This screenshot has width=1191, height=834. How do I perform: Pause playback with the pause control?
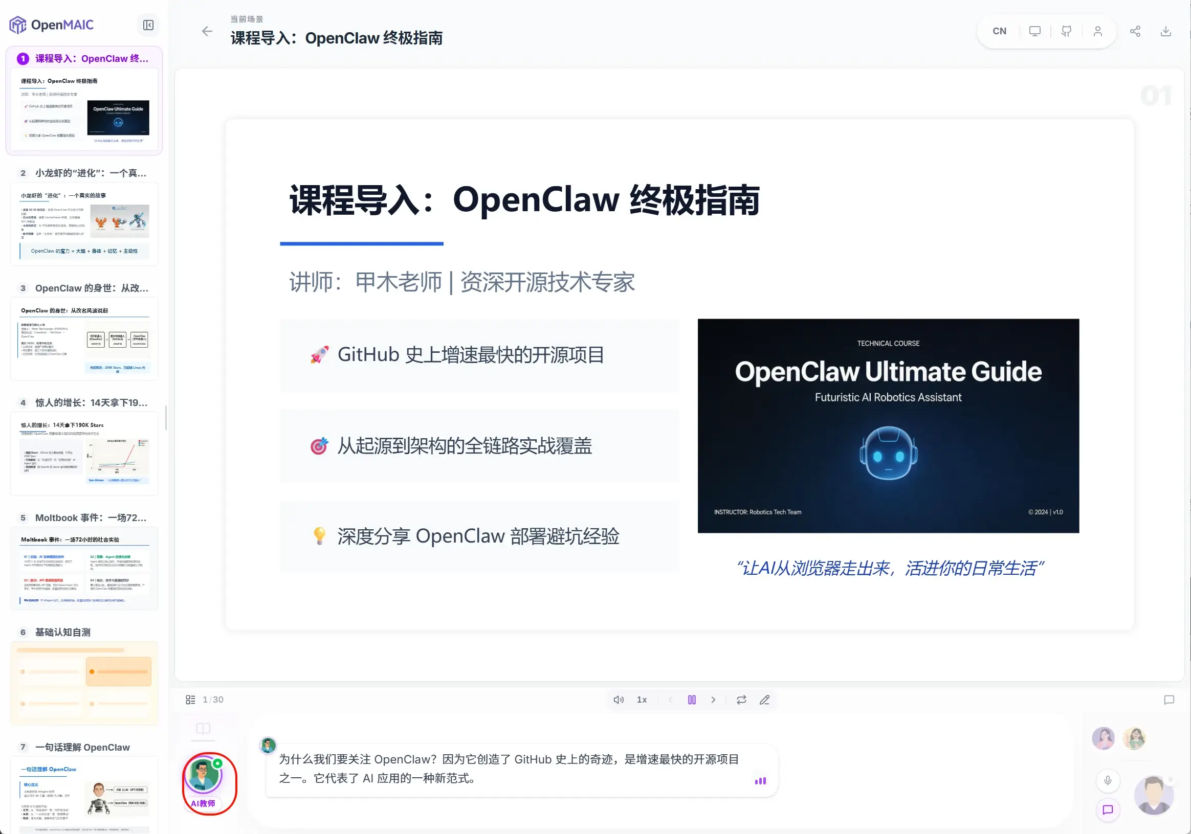[x=692, y=700]
